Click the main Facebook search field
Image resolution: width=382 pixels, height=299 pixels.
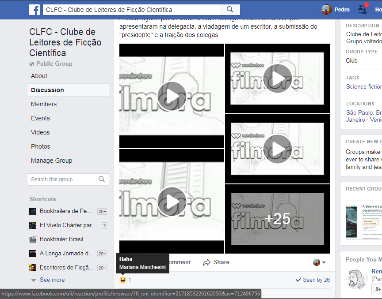click(131, 10)
